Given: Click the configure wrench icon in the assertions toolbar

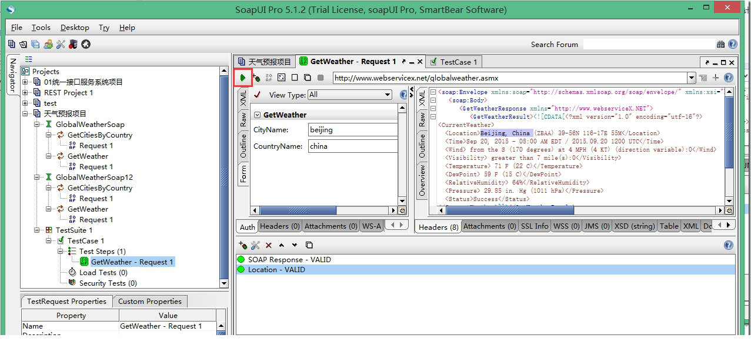Looking at the screenshot, I should (255, 245).
